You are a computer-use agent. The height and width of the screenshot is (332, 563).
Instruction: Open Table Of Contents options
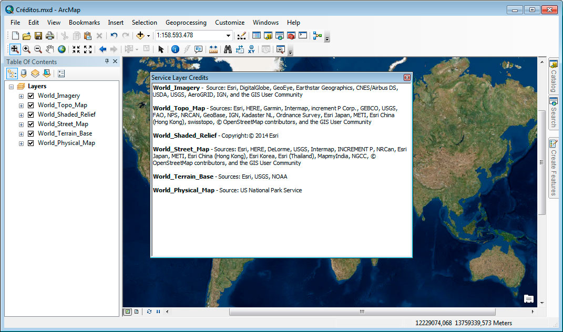tap(62, 74)
